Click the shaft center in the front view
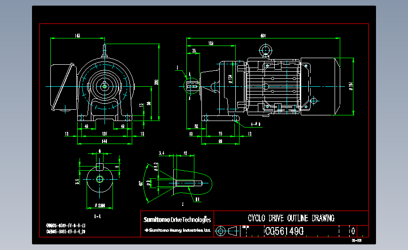This screenshot has height=250, width=408. (104, 86)
